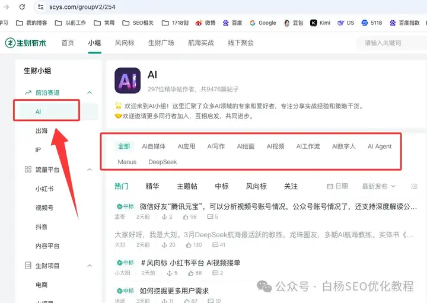This screenshot has height=303, width=427.
Task: Open the 我的博客 bookmark folder
Action: click(31, 23)
